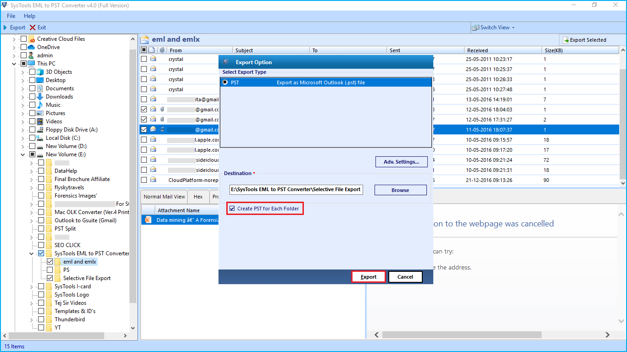Expand the Desktop tree node
The image size is (627, 352).
[x=23, y=80]
